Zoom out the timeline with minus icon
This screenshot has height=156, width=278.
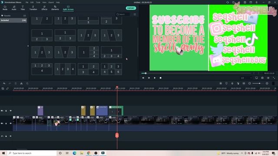pyautogui.click(x=250, y=83)
